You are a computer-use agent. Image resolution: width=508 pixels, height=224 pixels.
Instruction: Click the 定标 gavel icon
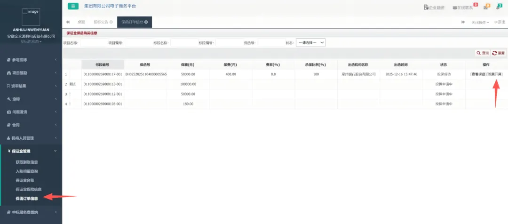(x=9, y=99)
